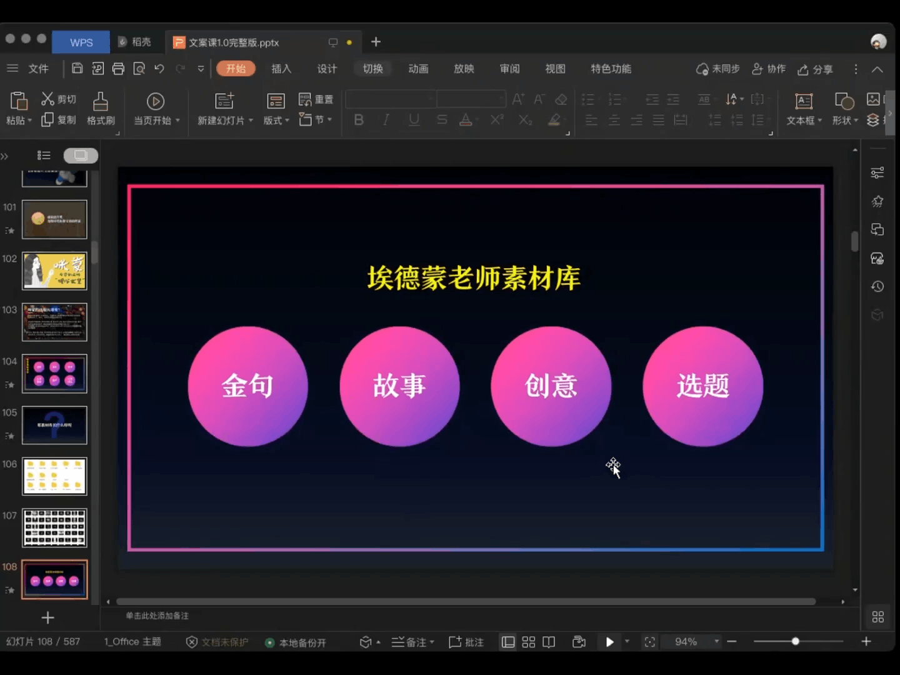The image size is (900, 675).
Task: Undo the last action
Action: pyautogui.click(x=159, y=69)
